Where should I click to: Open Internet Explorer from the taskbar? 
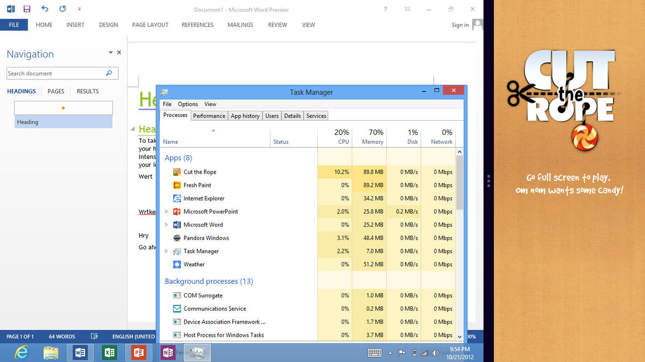22,353
